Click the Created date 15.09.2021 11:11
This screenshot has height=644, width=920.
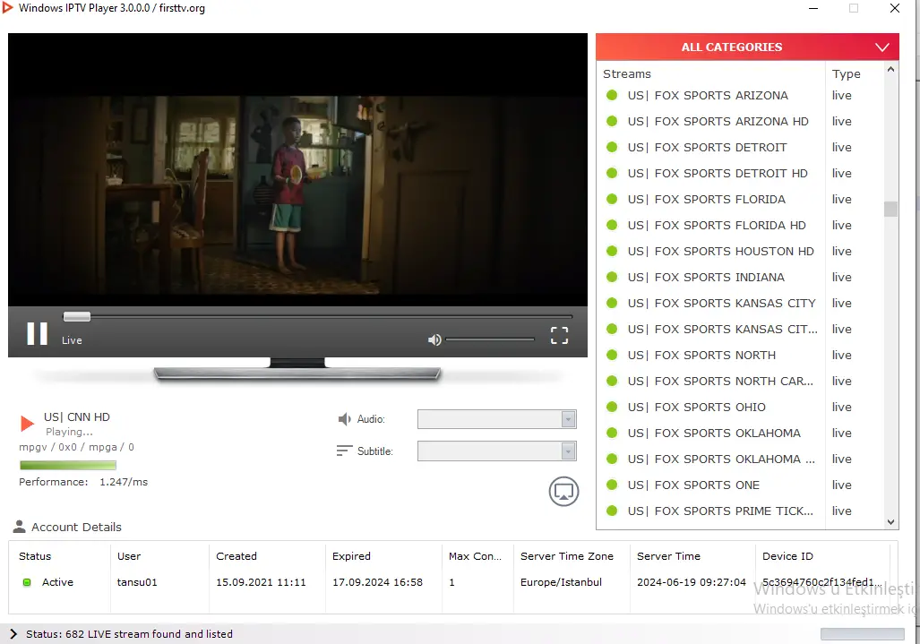(x=261, y=582)
